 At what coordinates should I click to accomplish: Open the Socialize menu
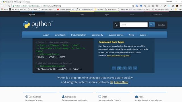(161, 25)
